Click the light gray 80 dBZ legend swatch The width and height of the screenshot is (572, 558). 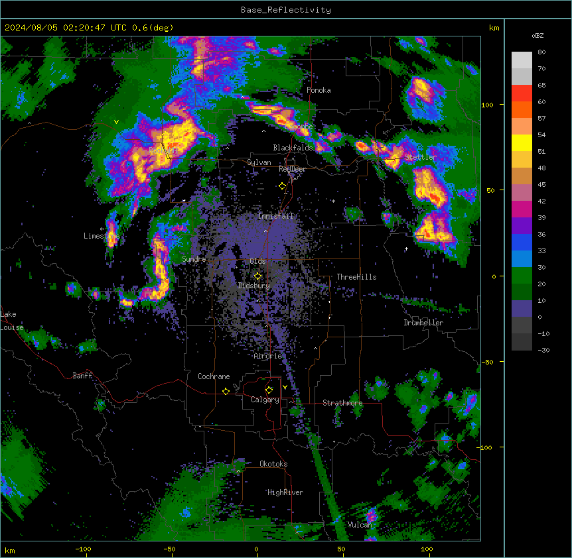coord(522,60)
